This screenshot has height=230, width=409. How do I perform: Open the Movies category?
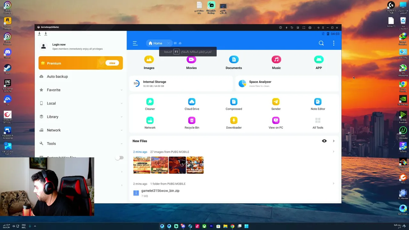[x=191, y=63]
